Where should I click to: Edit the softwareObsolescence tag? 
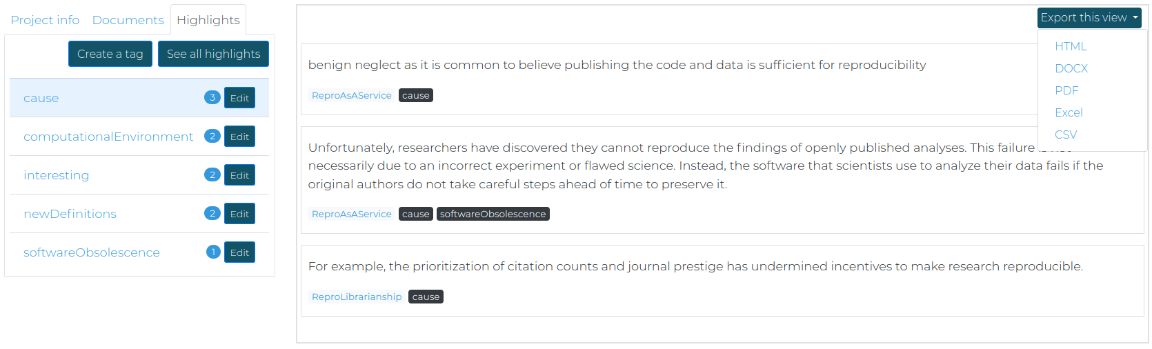239,252
